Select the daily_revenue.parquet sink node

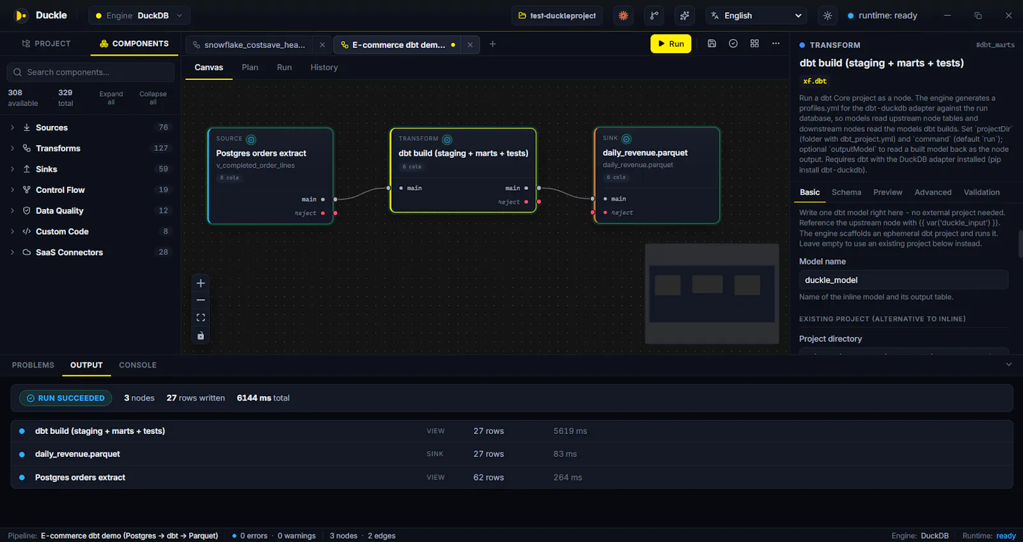click(657, 175)
